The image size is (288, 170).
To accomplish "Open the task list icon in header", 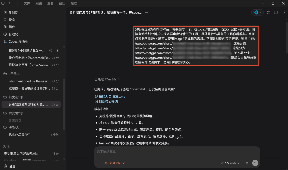I will (x=268, y=12).
